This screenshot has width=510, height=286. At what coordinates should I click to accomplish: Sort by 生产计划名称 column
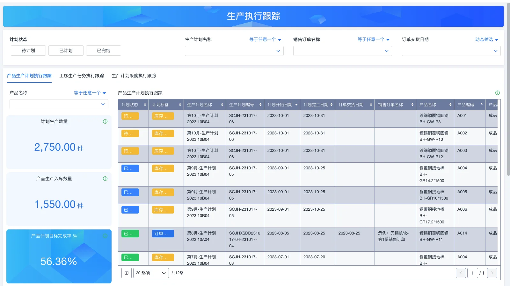[x=222, y=105]
